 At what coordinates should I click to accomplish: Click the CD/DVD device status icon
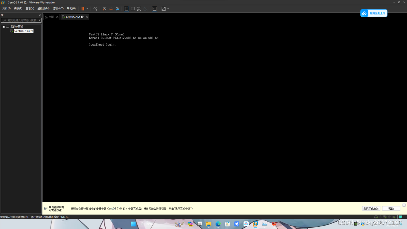coord(381,217)
